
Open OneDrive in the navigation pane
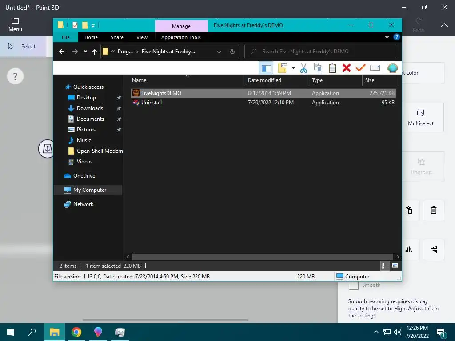click(x=84, y=176)
